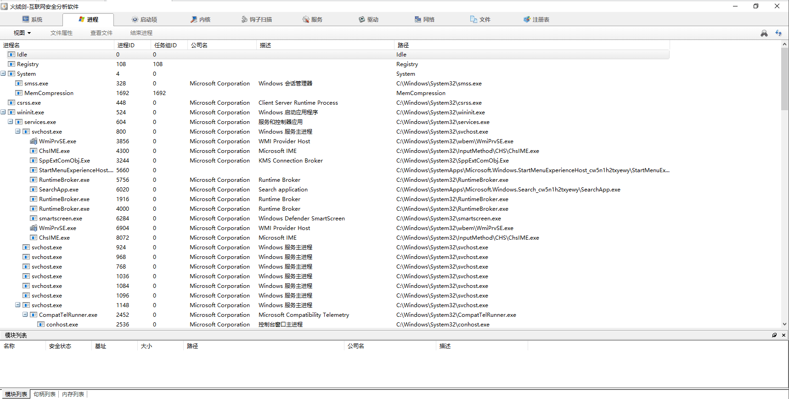Click the MemCompression process icon
This screenshot has height=399, width=789.
point(19,93)
